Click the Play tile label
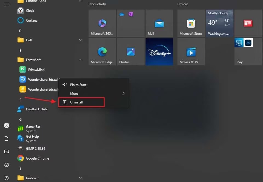 pos(239,62)
